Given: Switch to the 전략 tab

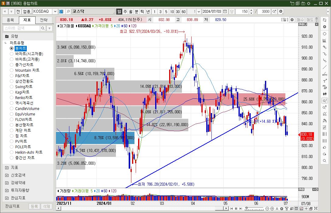Looking at the screenshot, I should (x=44, y=20).
